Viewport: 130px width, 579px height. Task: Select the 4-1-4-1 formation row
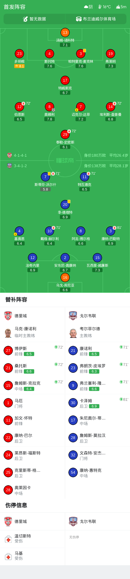tap(65, 155)
